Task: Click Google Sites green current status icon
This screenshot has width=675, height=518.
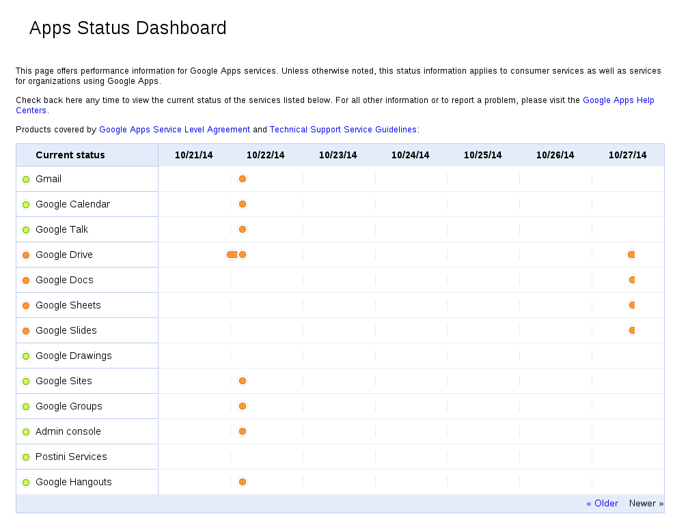Action: [x=26, y=382]
